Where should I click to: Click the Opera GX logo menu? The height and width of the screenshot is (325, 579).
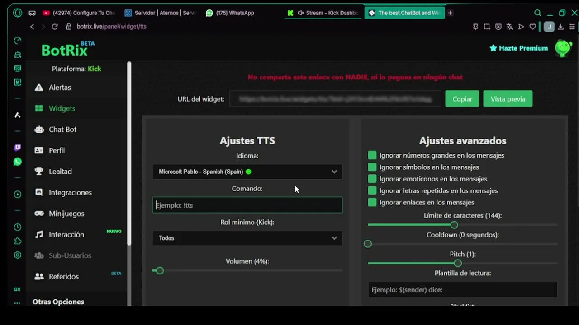(18, 13)
